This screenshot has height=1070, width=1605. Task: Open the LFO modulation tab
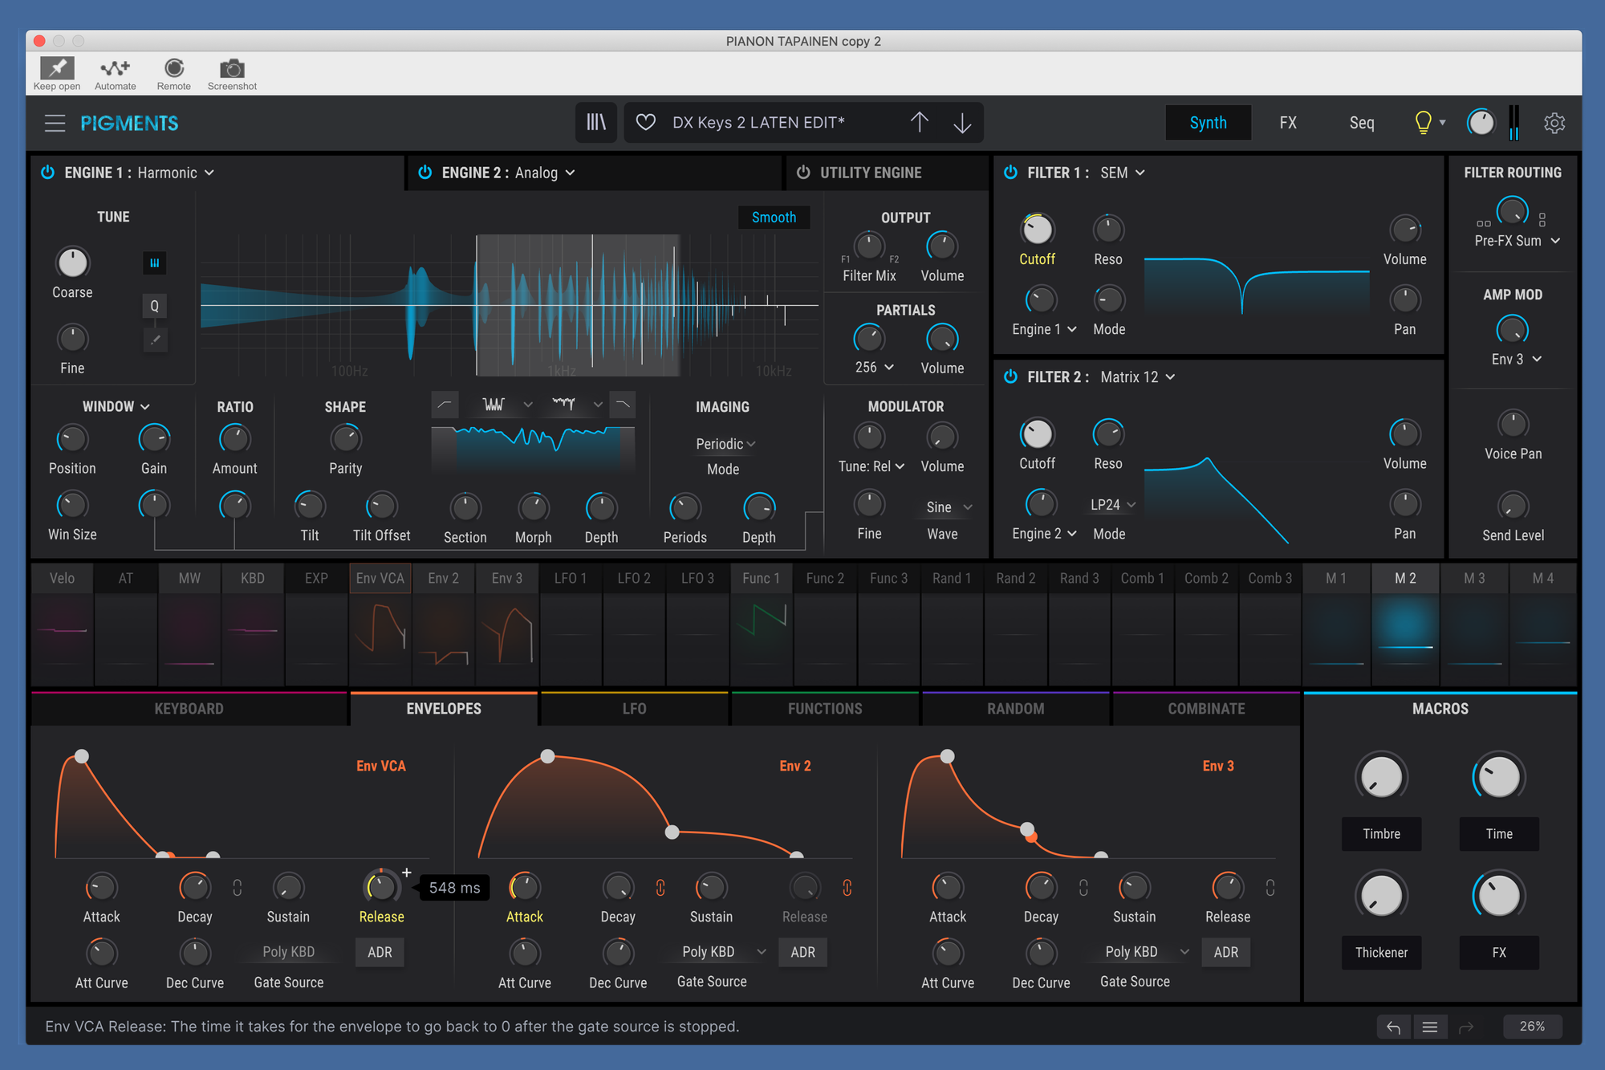tap(634, 709)
